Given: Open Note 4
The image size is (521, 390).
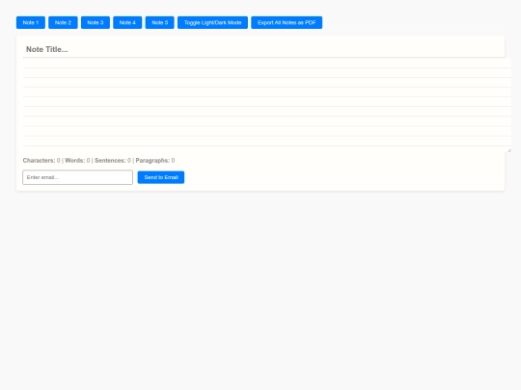Looking at the screenshot, I should (127, 22).
